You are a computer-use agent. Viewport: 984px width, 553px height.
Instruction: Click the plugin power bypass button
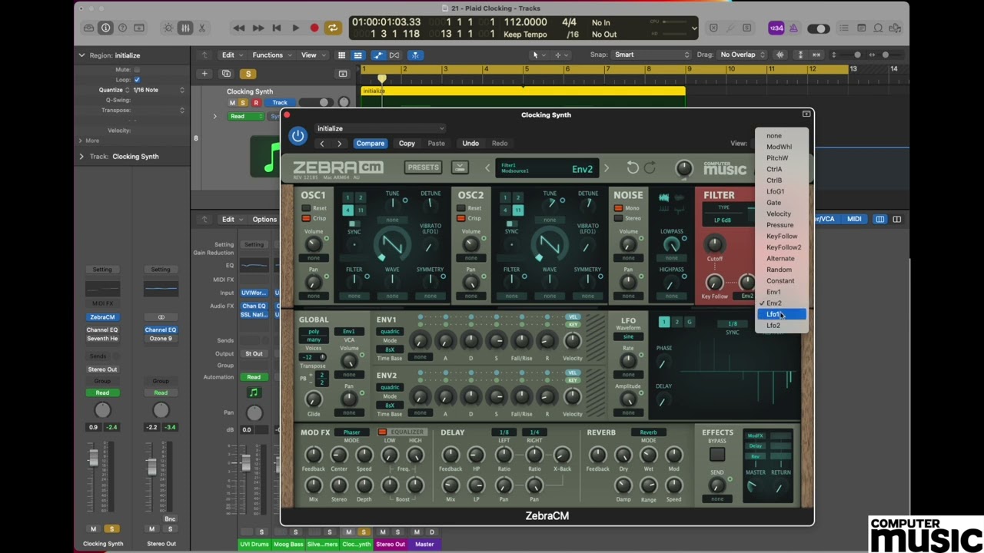point(298,136)
